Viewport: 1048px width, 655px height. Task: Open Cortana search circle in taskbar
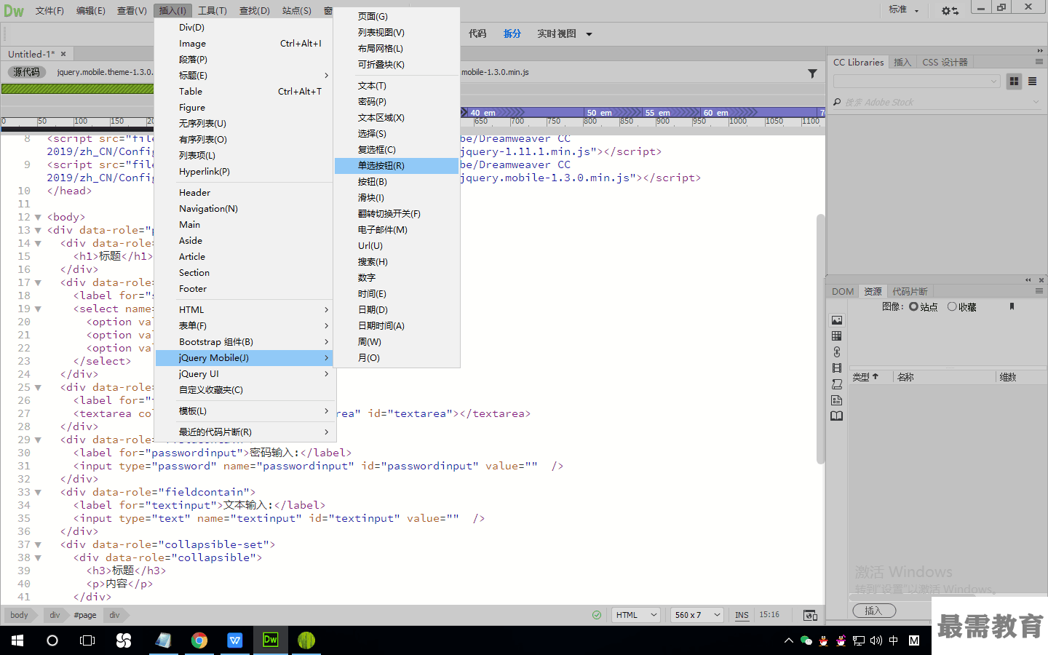52,640
